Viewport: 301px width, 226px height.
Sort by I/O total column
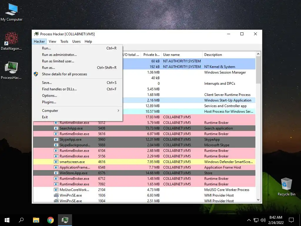(x=132, y=55)
